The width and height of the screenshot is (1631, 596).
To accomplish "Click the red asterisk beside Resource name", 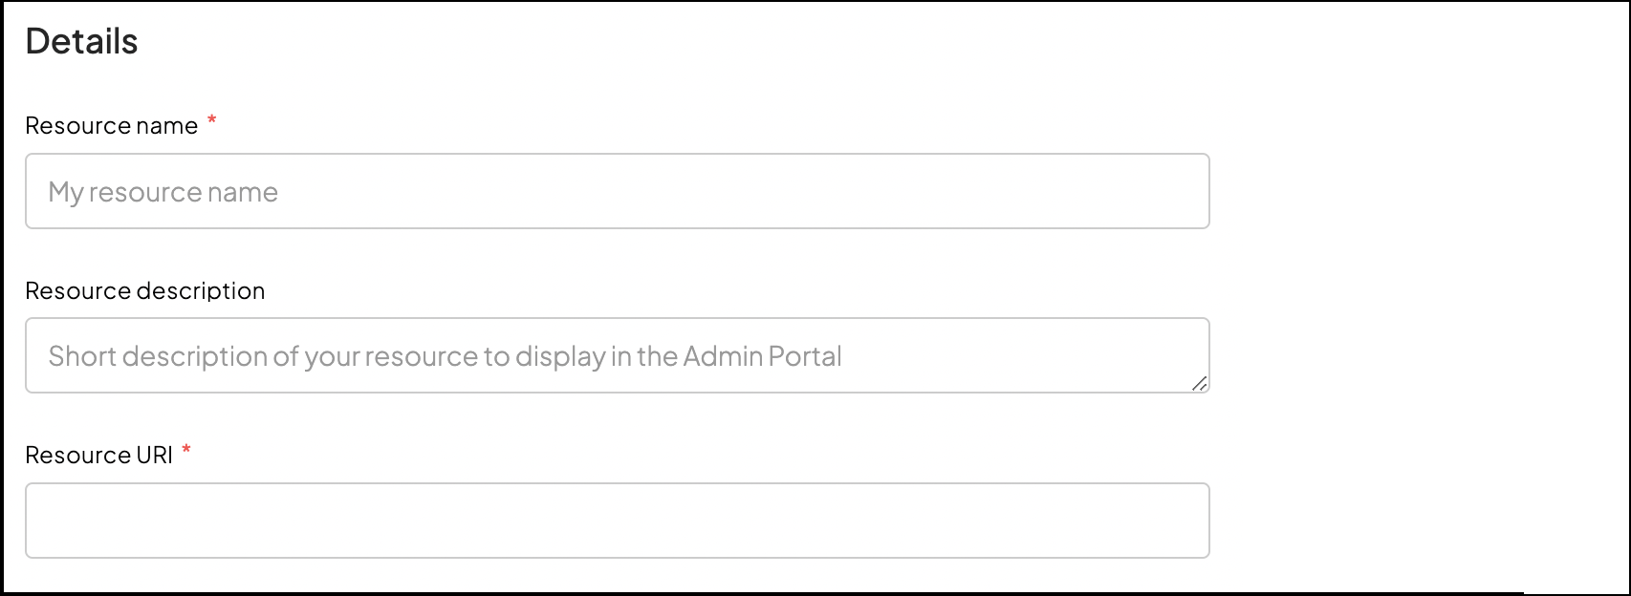I will coord(212,120).
